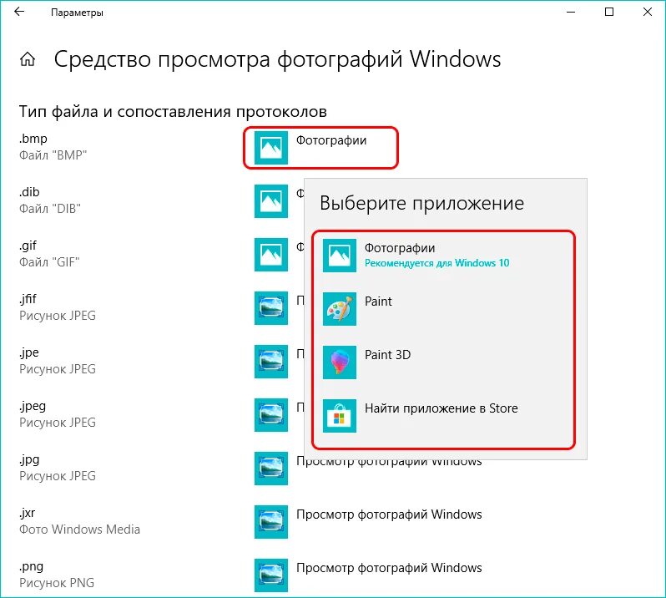Click the viewer icon for .jpe
Image resolution: width=666 pixels, height=598 pixels.
click(271, 362)
